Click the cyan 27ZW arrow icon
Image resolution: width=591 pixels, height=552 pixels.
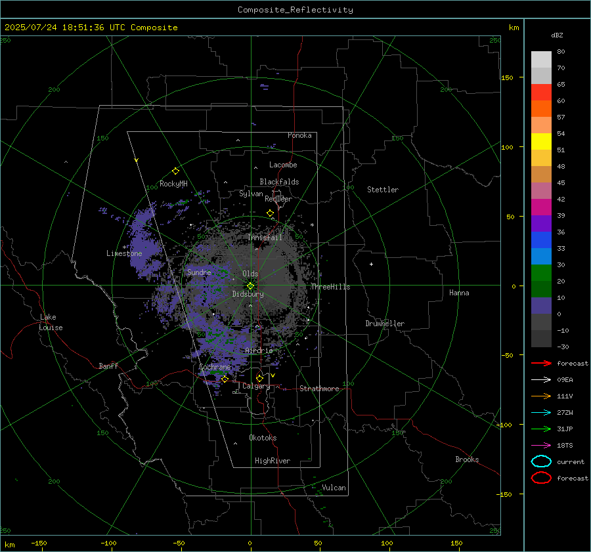(541, 413)
